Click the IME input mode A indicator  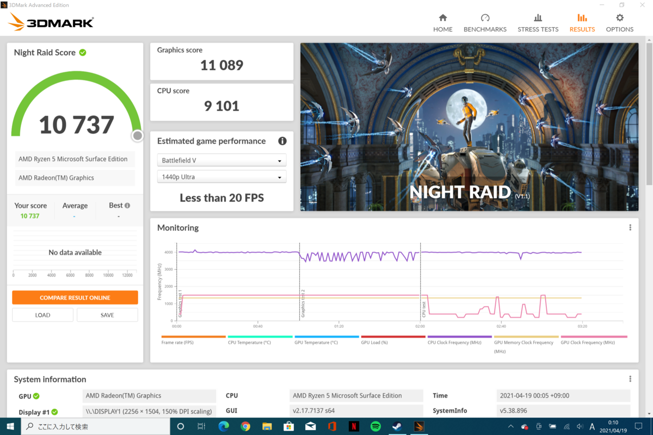(592, 427)
